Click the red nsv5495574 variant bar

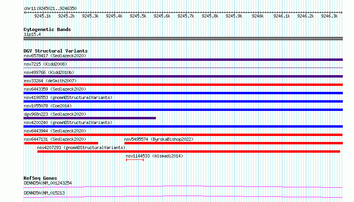coord(233,143)
